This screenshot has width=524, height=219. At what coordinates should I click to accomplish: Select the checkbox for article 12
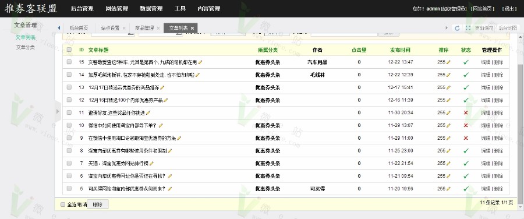click(69, 100)
